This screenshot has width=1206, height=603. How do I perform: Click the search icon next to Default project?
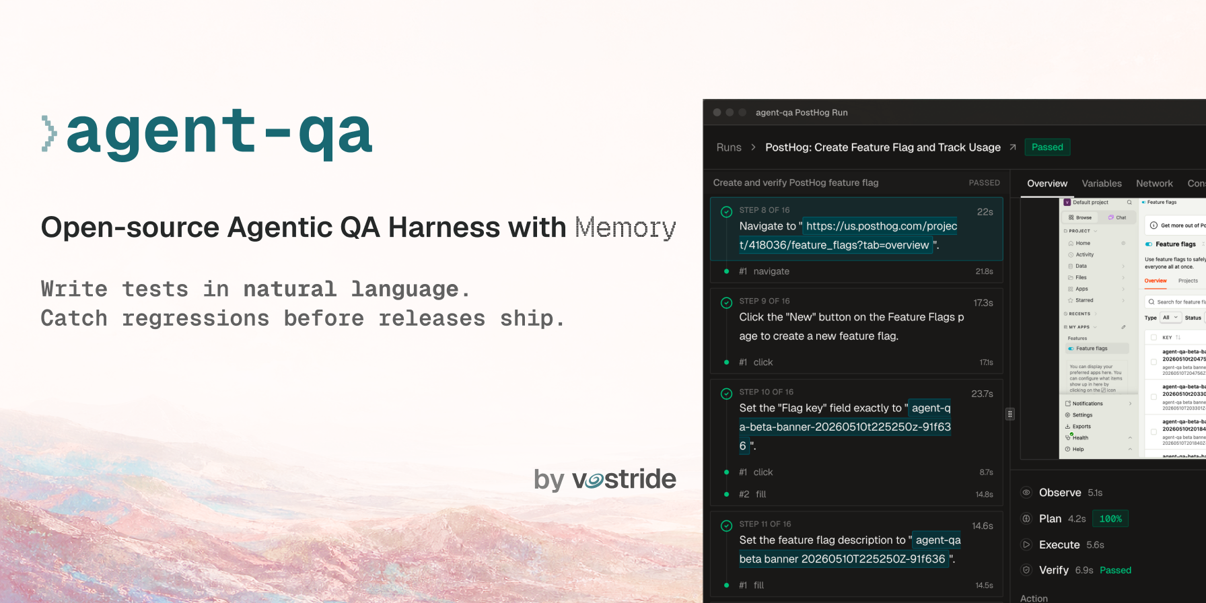point(1129,202)
